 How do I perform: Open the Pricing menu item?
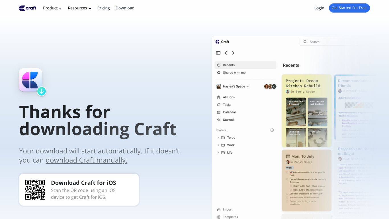[103, 8]
